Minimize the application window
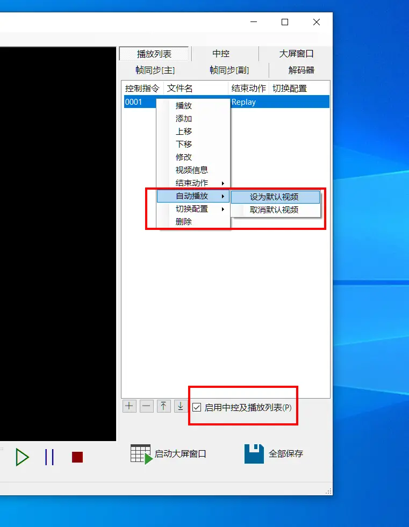 click(x=254, y=22)
